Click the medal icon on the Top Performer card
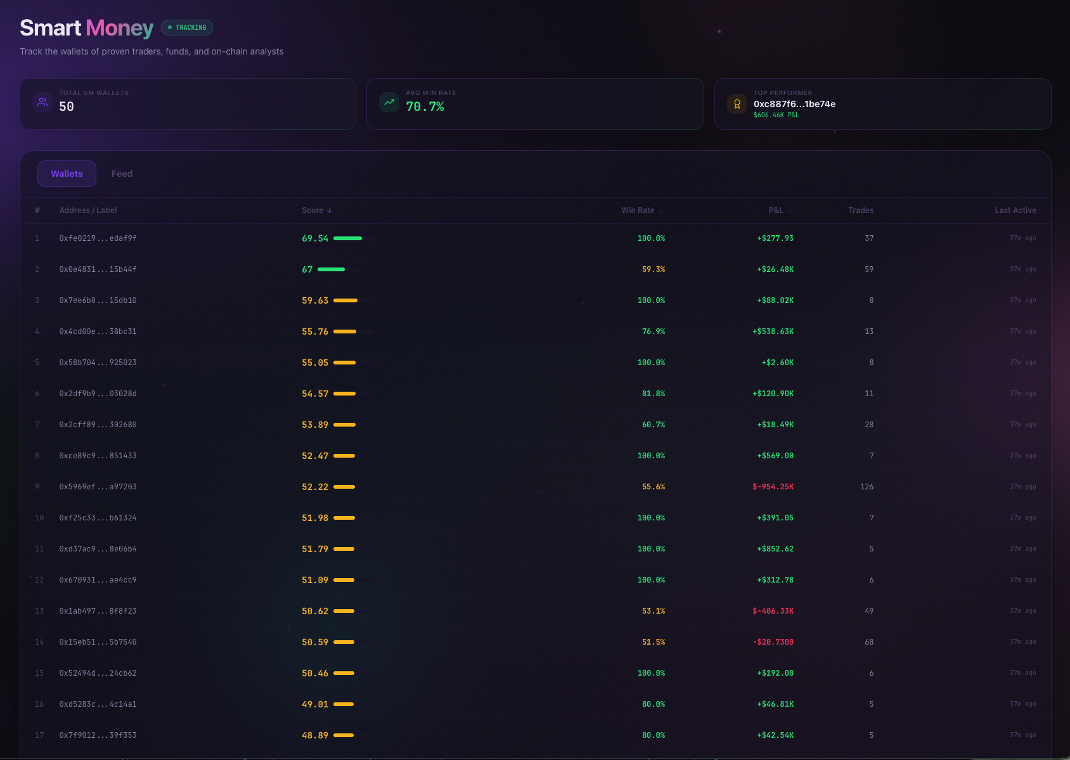Screen dimensions: 1070x760 [737, 103]
